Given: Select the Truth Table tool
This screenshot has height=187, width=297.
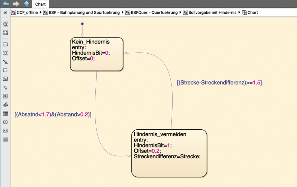Looking at the screenshot, I should (x=5, y=114).
